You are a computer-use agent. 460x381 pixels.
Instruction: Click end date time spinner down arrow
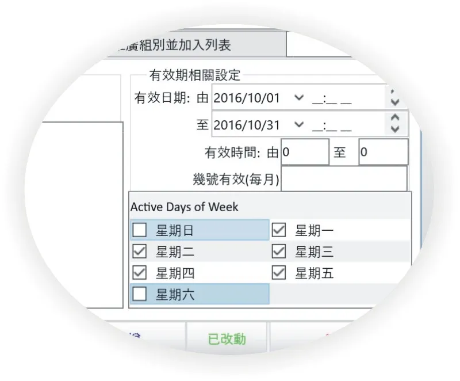point(395,129)
